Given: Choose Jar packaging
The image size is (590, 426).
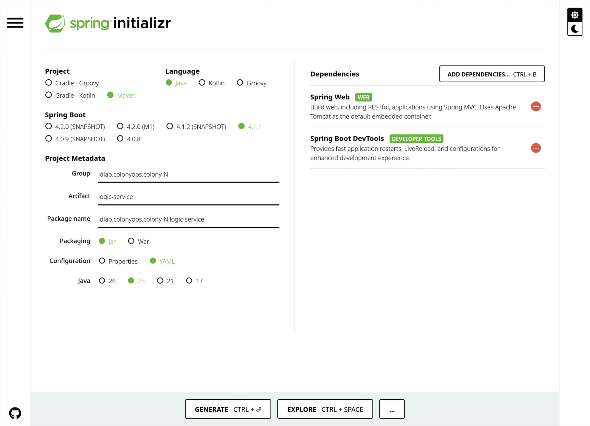Looking at the screenshot, I should [107, 241].
